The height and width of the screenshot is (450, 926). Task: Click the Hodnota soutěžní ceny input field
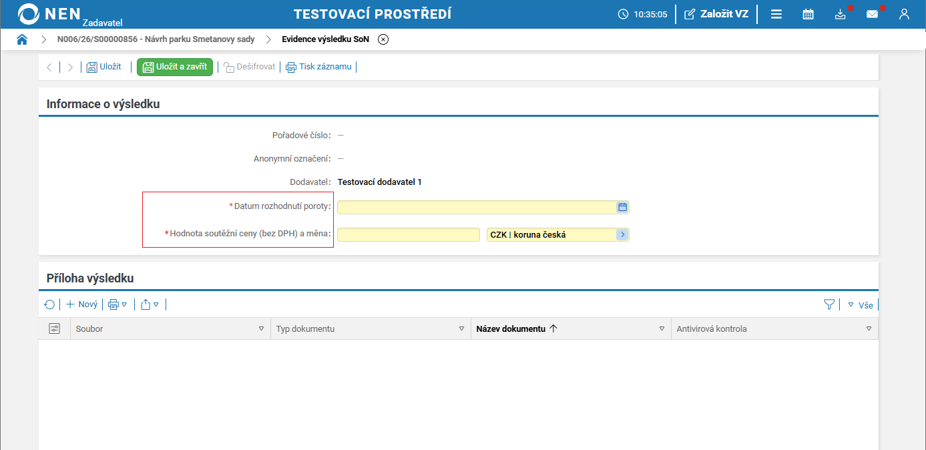(x=409, y=235)
